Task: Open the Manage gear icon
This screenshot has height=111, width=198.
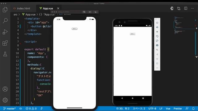Action: pyautogui.click(x=5, y=100)
